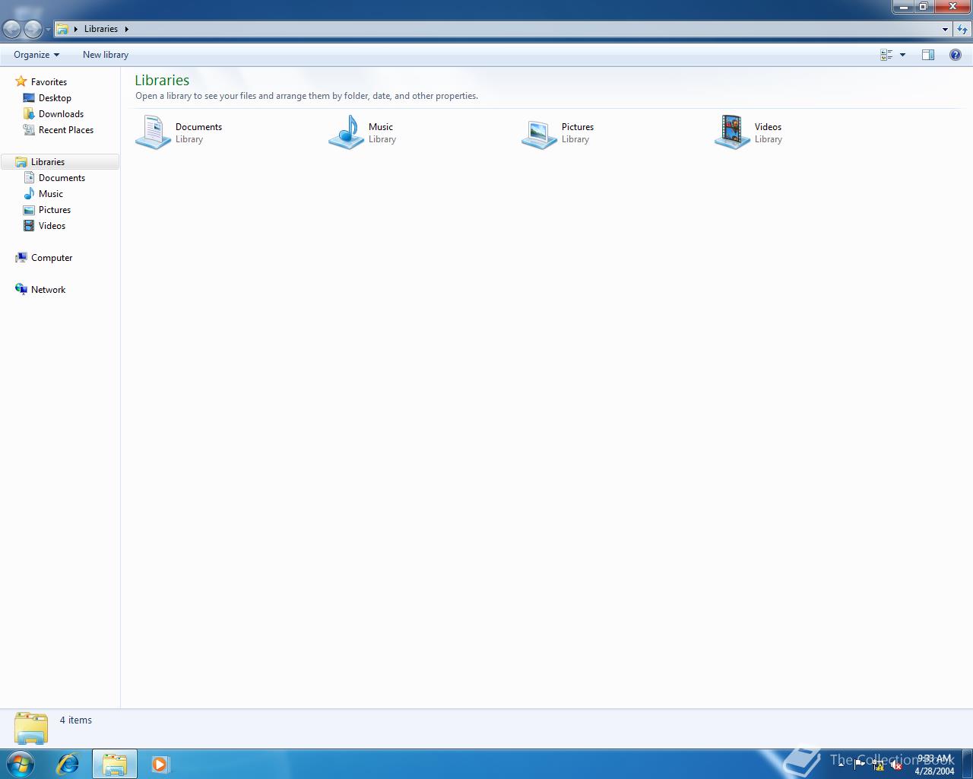Click the Downloads folder icon in sidebar
The width and height of the screenshot is (973, 779).
[29, 113]
